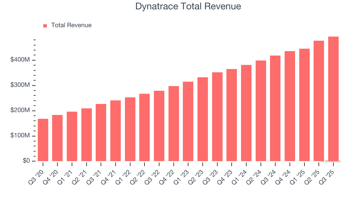Click the Q1 '22 revenue bar
Viewport: 353px width, 198px height.
click(130, 128)
